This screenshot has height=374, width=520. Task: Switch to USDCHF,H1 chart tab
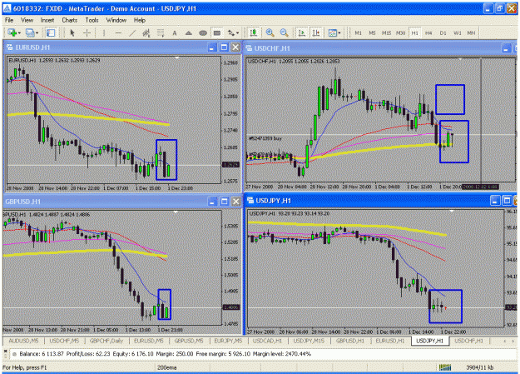click(x=468, y=341)
